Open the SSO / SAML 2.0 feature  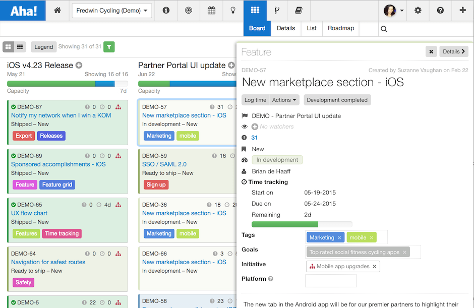click(164, 164)
